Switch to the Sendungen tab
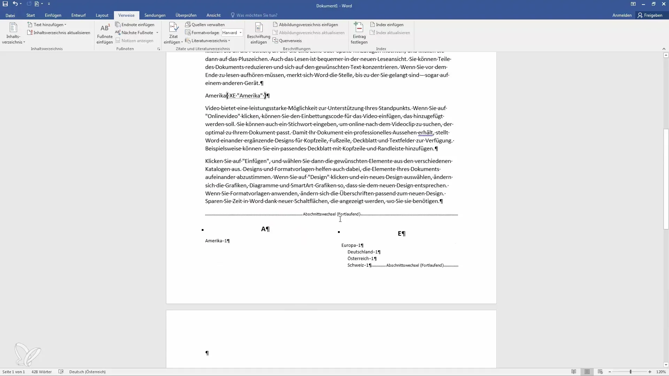 tap(155, 15)
